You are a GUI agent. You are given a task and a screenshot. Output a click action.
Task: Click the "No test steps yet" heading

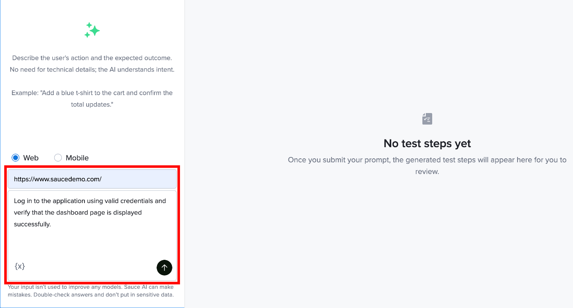tap(427, 143)
